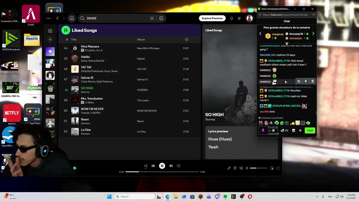Enter full screen in Spotify
359x201 pixels.
tap(278, 168)
